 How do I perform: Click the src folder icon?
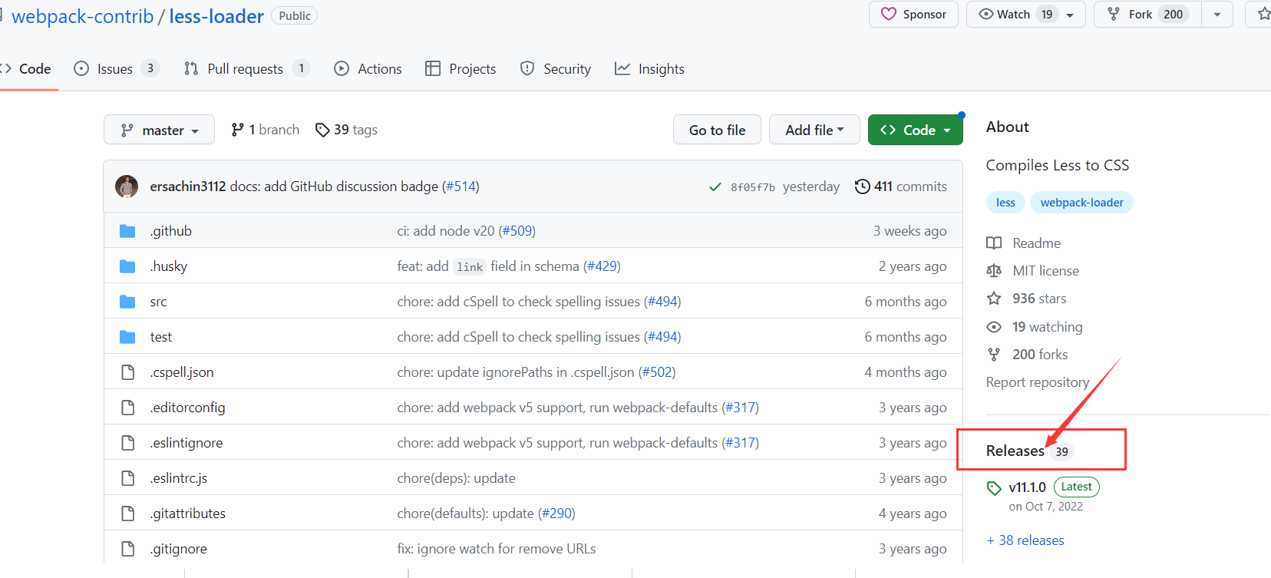coord(127,302)
